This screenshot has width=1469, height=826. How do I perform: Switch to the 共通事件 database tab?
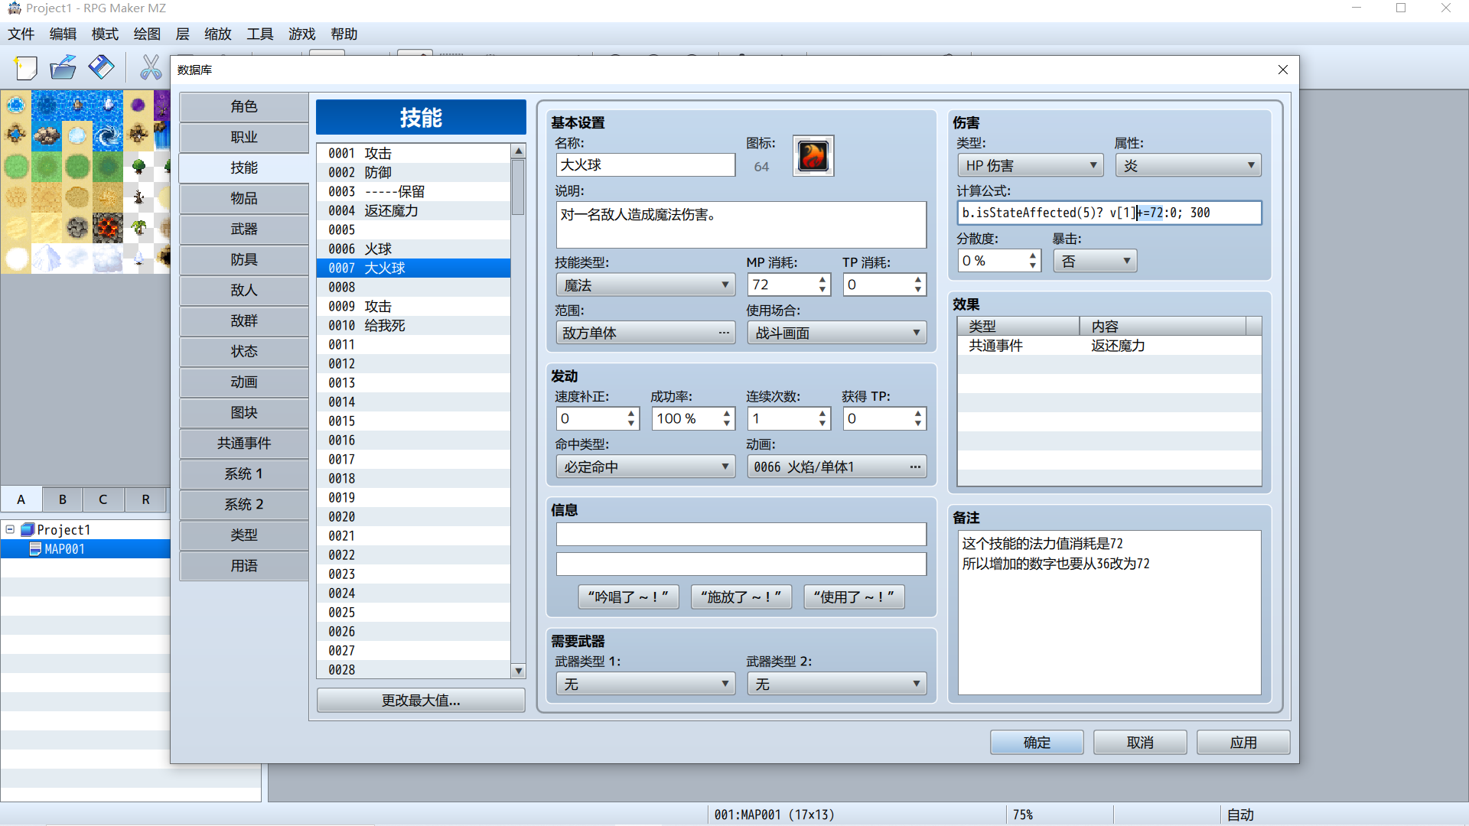pos(244,443)
